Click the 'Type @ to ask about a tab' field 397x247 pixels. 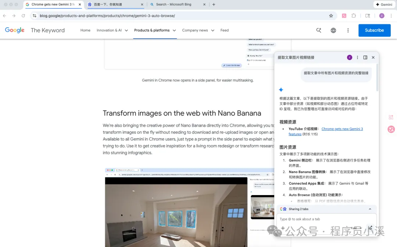click(326, 219)
